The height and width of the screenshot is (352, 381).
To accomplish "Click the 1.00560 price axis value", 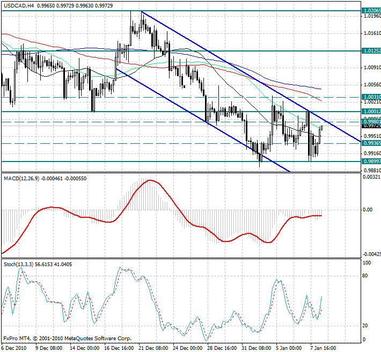I will [x=372, y=85].
